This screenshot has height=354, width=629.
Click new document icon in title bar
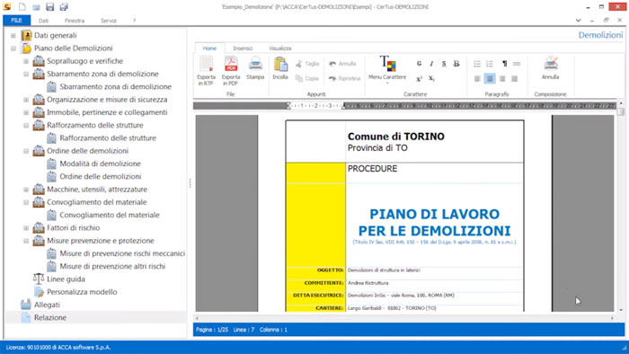pyautogui.click(x=22, y=6)
